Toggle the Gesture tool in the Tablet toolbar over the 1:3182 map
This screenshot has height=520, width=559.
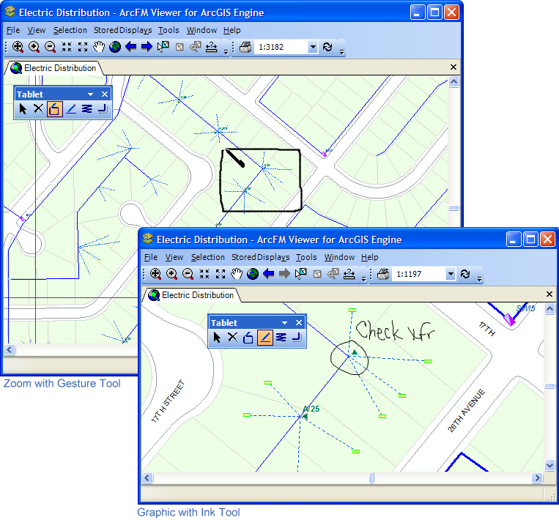(55, 109)
